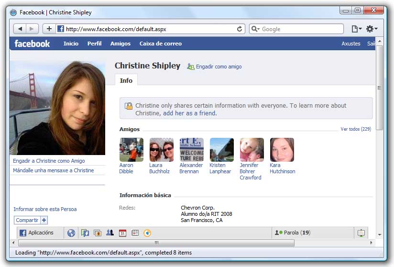Open Laura Buchholz's thumbnail
This screenshot has height=267, width=394.
click(x=162, y=150)
